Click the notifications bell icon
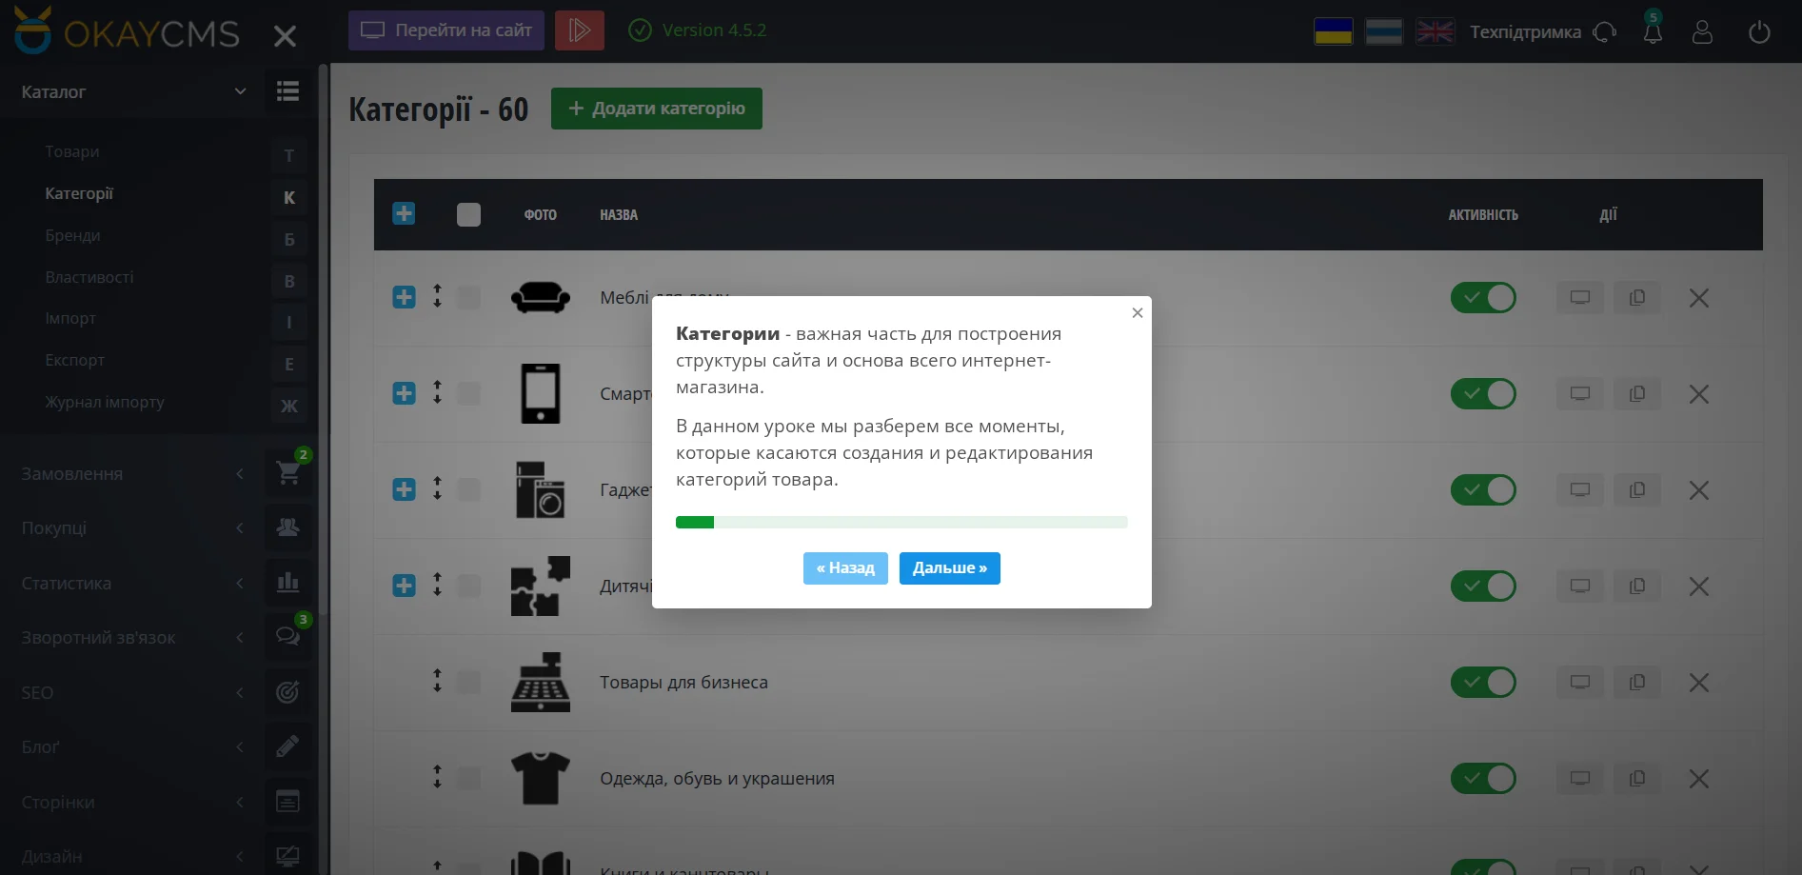This screenshot has width=1802, height=875. pos(1653,31)
